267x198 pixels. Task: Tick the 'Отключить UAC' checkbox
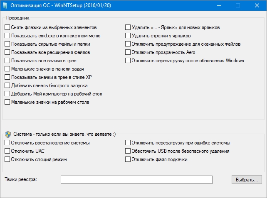[7, 151]
